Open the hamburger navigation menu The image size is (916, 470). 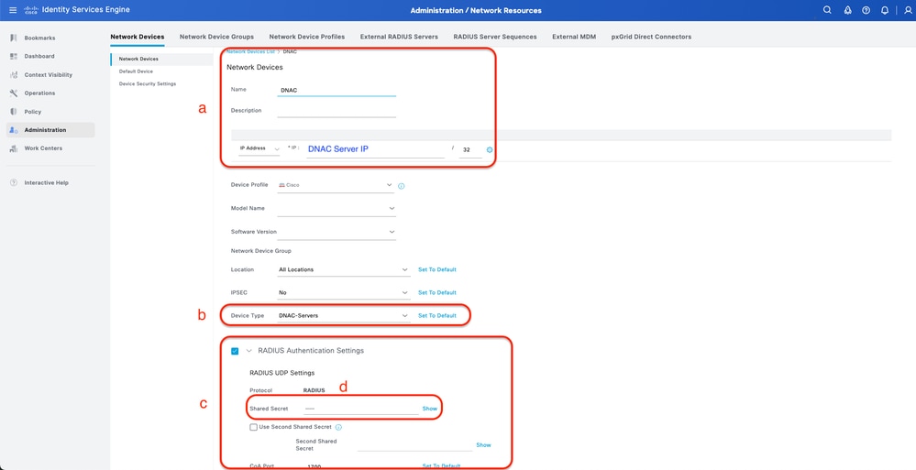click(13, 10)
